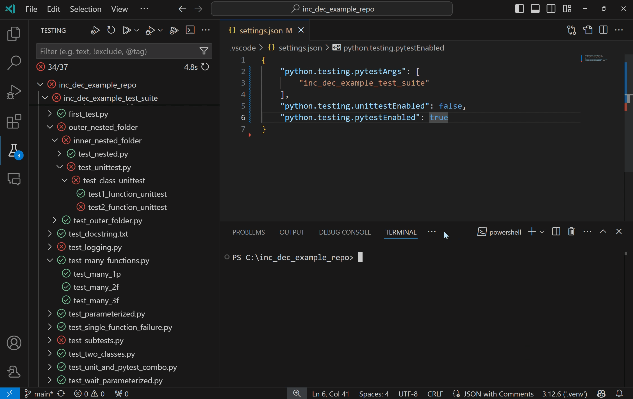Collapse the outer_nested_folder test group
Viewport: 633px width, 399px height.
click(50, 127)
